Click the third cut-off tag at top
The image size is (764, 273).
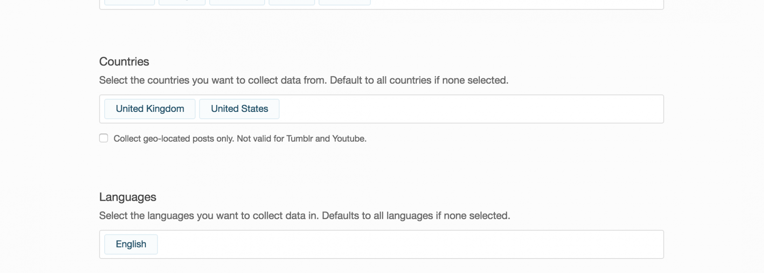coord(237,2)
